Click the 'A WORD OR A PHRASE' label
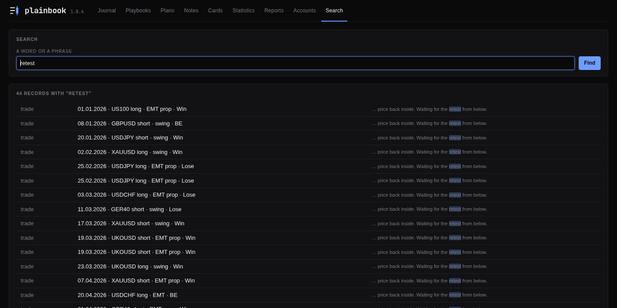Image resolution: width=617 pixels, height=308 pixels. click(x=44, y=51)
